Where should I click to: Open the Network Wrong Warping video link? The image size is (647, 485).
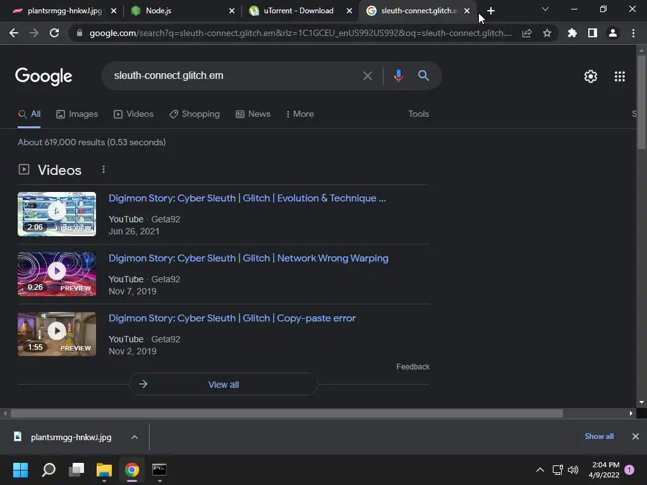pyautogui.click(x=248, y=258)
